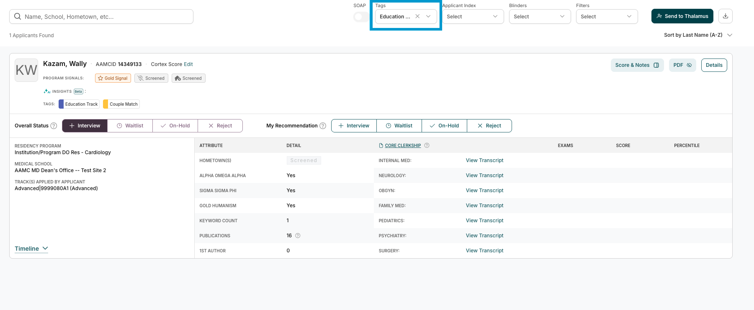Viewport: 754px width, 310px height.
Task: Open Score & Notes panel
Action: (x=637, y=65)
